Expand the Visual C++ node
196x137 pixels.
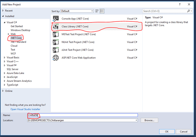(5, 61)
